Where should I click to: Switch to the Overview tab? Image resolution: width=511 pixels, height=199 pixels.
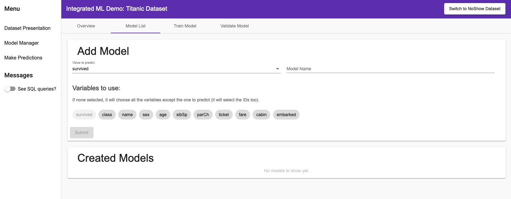pyautogui.click(x=86, y=26)
